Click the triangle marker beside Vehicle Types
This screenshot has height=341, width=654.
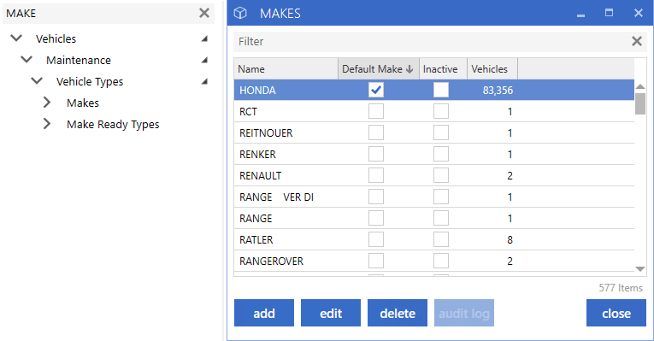(204, 81)
